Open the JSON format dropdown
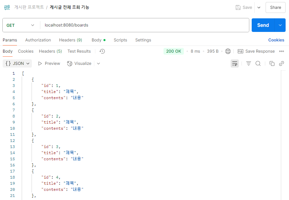Screen dimensions: 289x200 17,63
